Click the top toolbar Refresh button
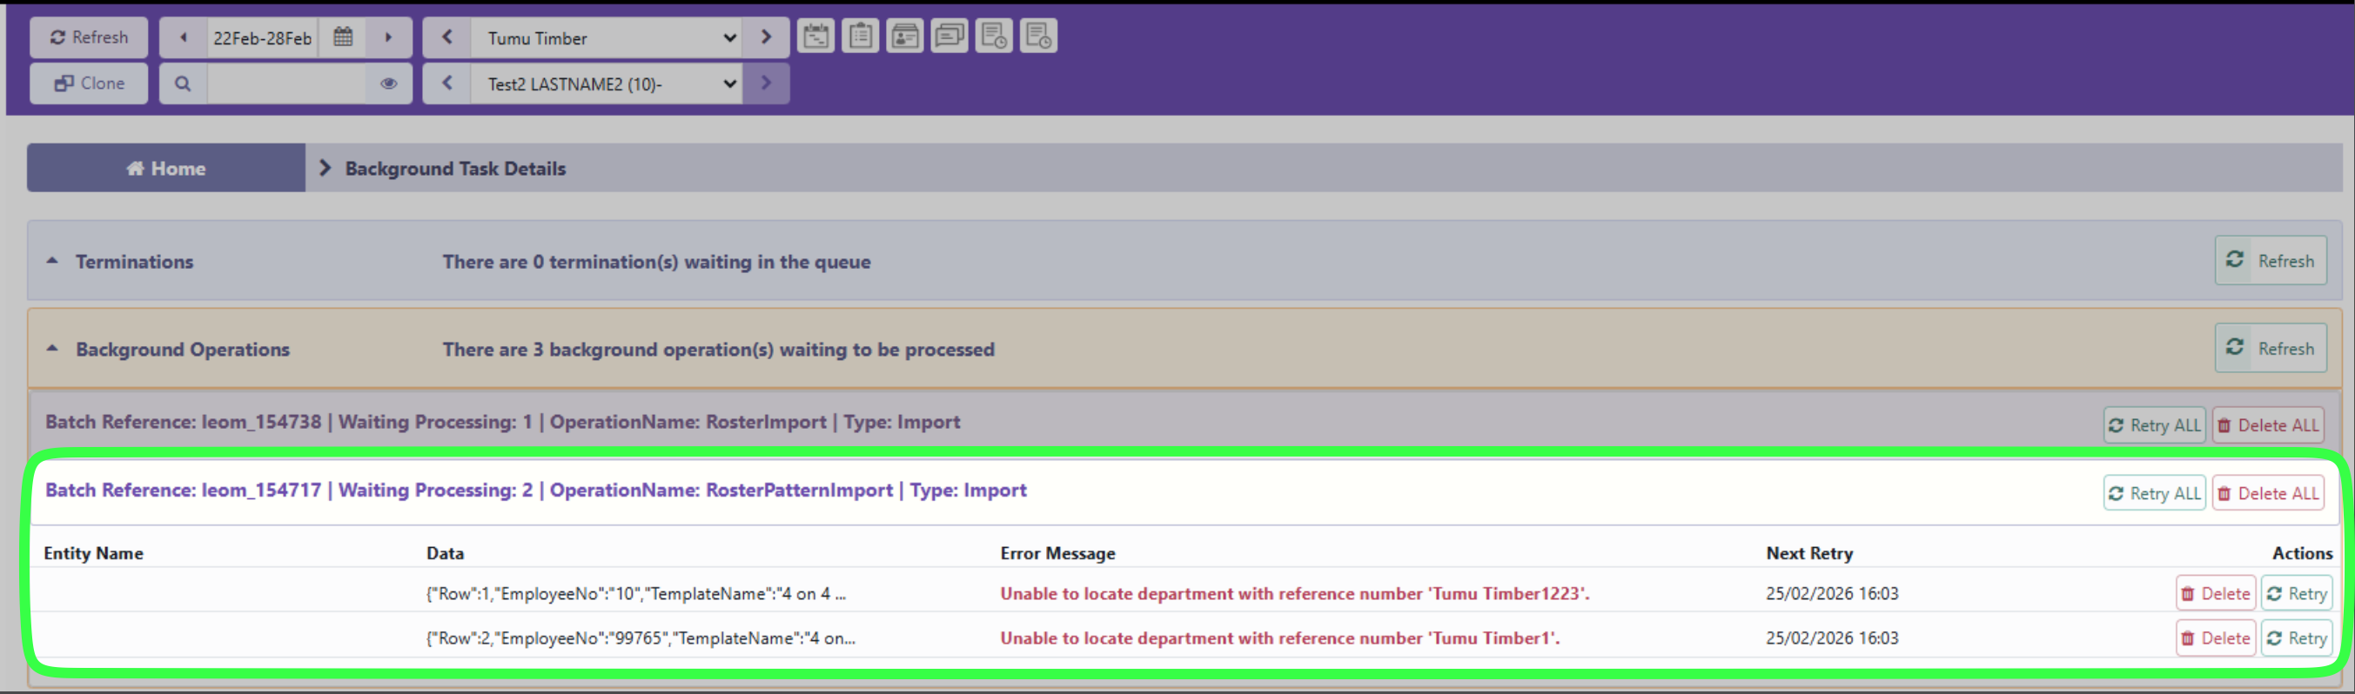The height and width of the screenshot is (694, 2355). click(89, 37)
